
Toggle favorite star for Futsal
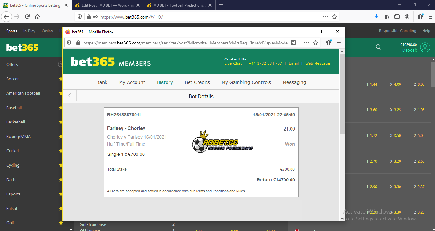61,208
